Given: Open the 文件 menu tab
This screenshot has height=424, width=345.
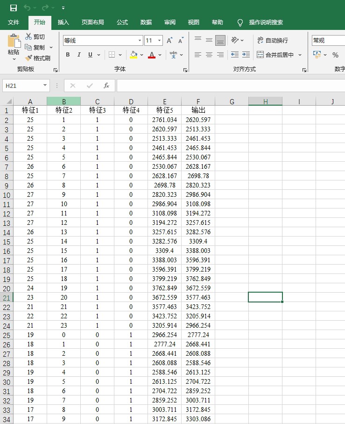Looking at the screenshot, I should pos(14,22).
